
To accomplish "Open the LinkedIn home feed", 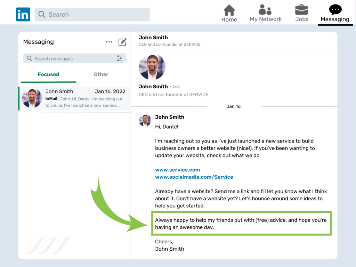I will 229,11.
